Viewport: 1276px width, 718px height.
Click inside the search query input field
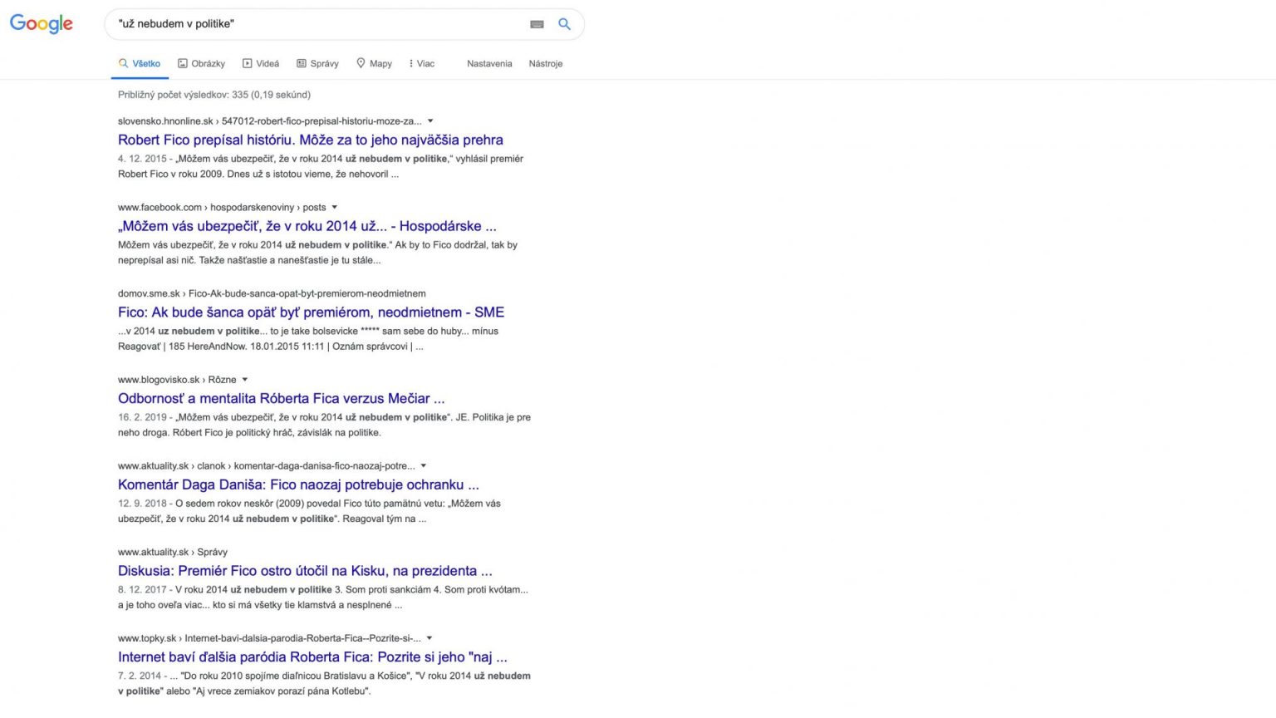[316, 24]
